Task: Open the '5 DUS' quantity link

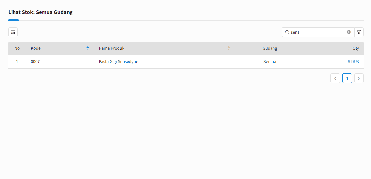Action: (353, 62)
